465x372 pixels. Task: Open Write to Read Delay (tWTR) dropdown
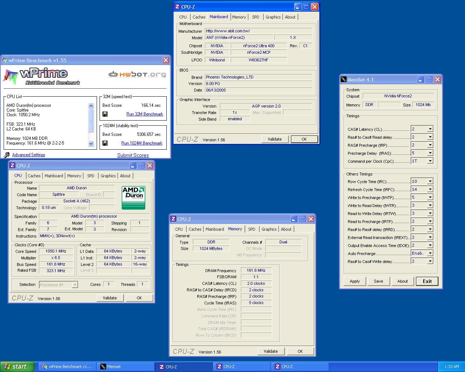[430, 205]
